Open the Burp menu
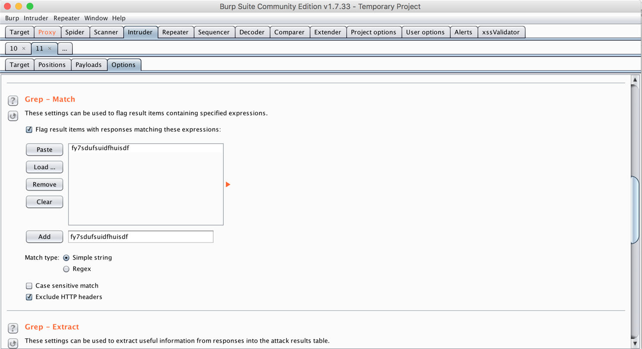642x349 pixels. pos(12,18)
